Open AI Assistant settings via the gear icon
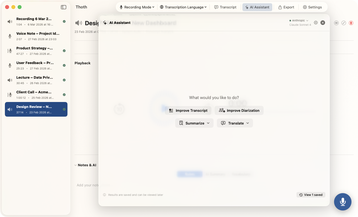This screenshot has width=358, height=217. [316, 23]
